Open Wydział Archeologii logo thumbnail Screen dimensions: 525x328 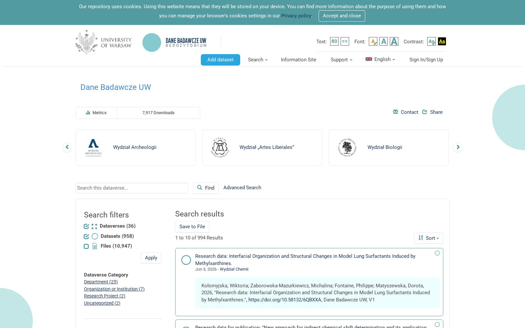click(x=94, y=148)
